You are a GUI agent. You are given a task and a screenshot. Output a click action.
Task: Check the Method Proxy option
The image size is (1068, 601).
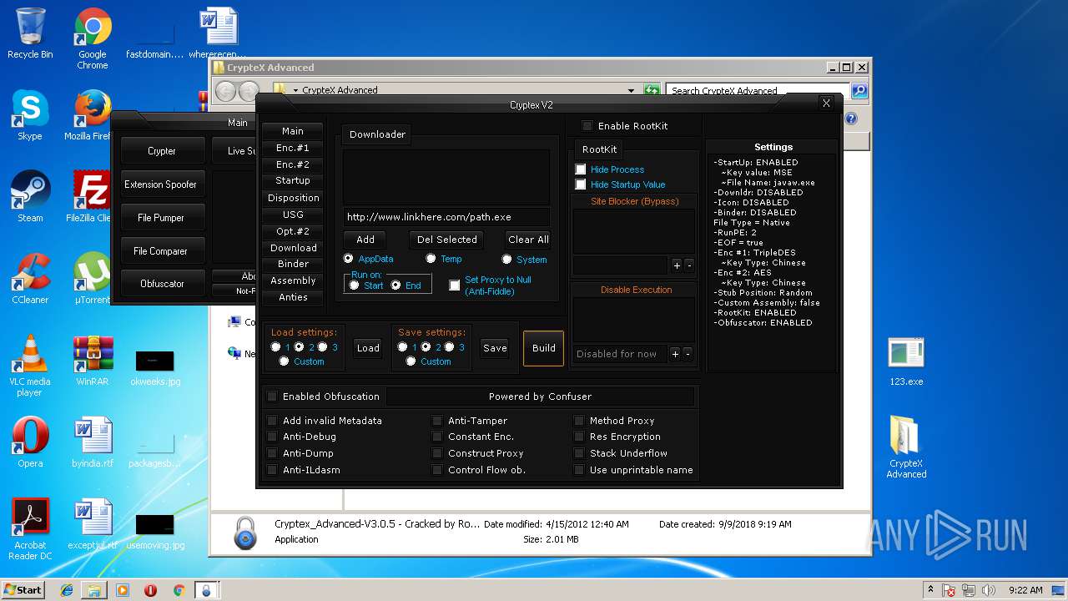(579, 421)
